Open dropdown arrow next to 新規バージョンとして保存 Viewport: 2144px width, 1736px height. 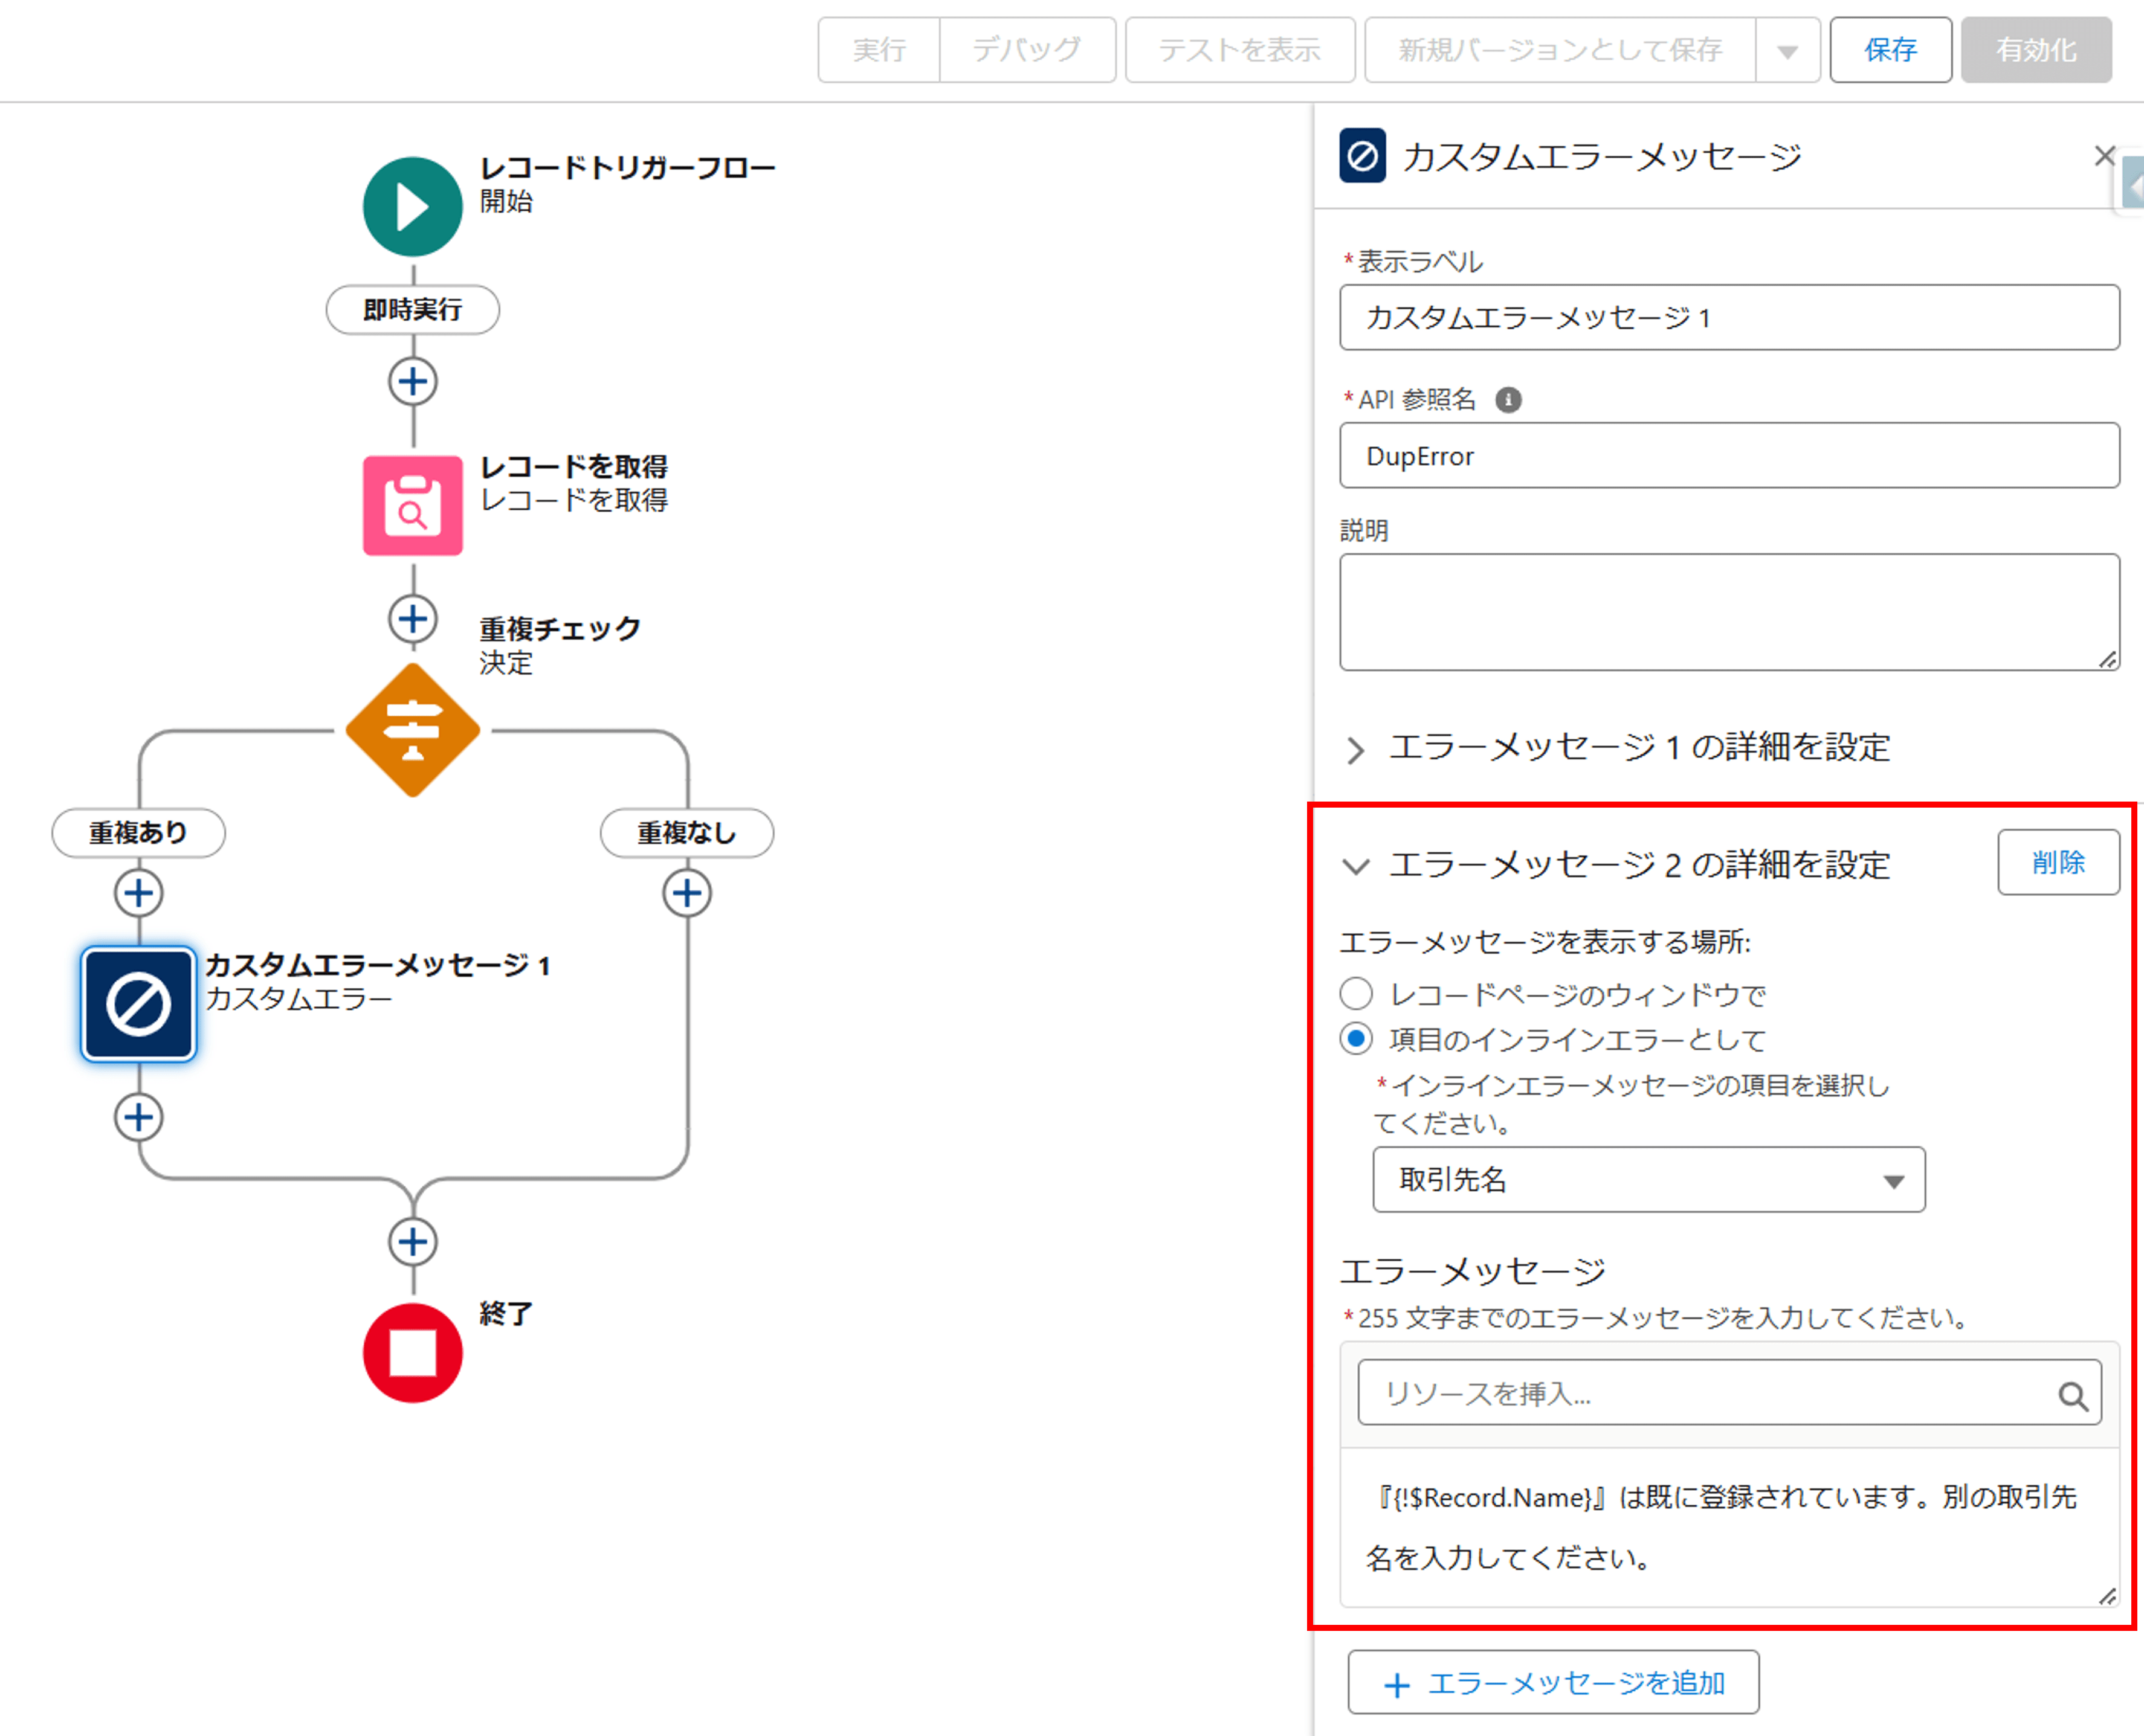(1787, 50)
